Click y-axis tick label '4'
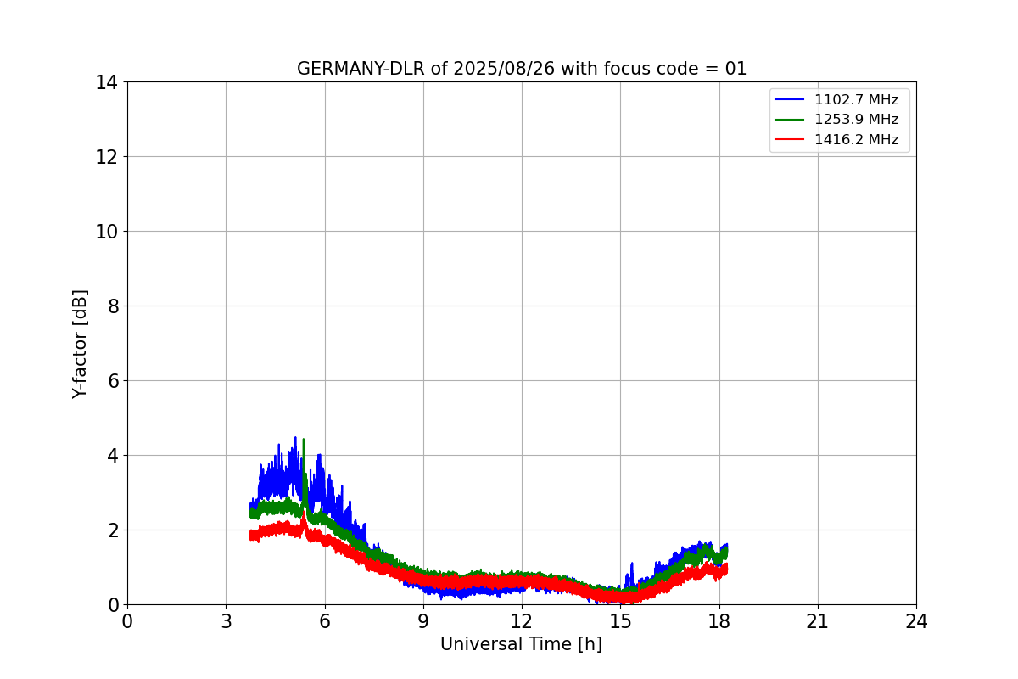The image size is (1018, 679). click(x=112, y=456)
